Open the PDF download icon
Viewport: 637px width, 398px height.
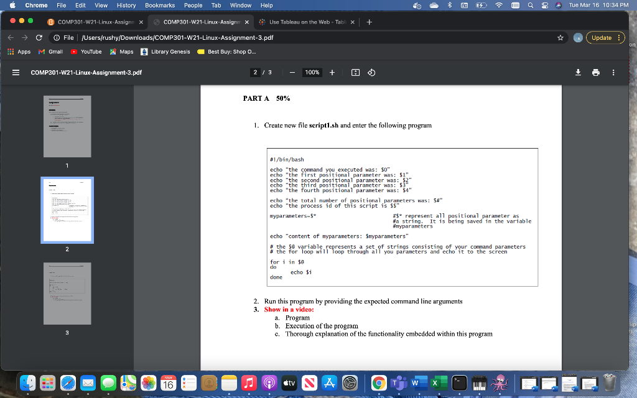578,73
